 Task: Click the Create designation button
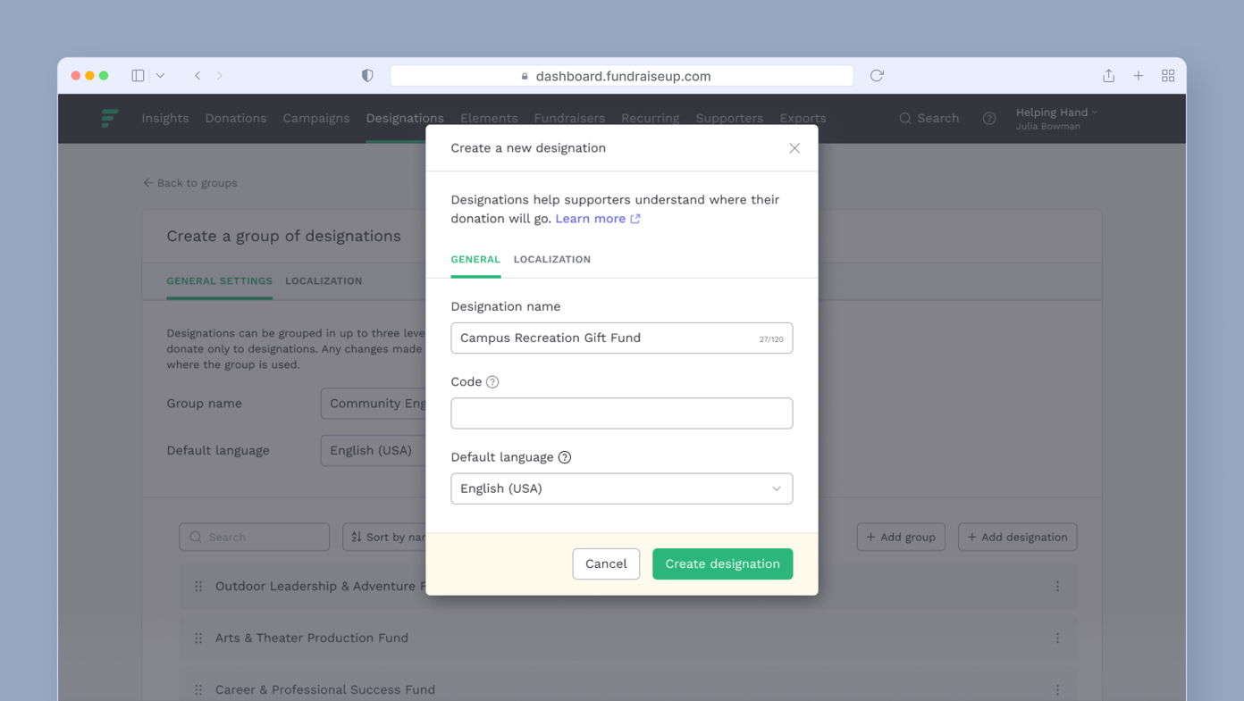722,563
